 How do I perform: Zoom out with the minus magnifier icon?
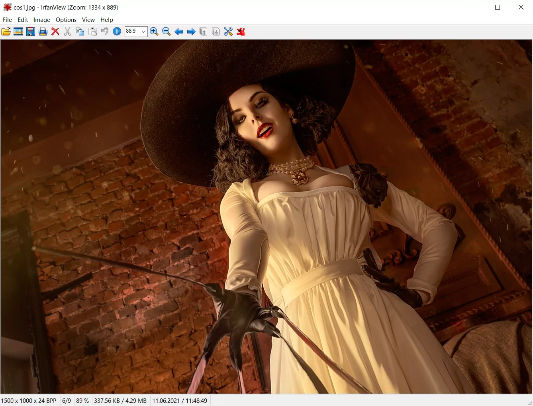pyautogui.click(x=167, y=31)
